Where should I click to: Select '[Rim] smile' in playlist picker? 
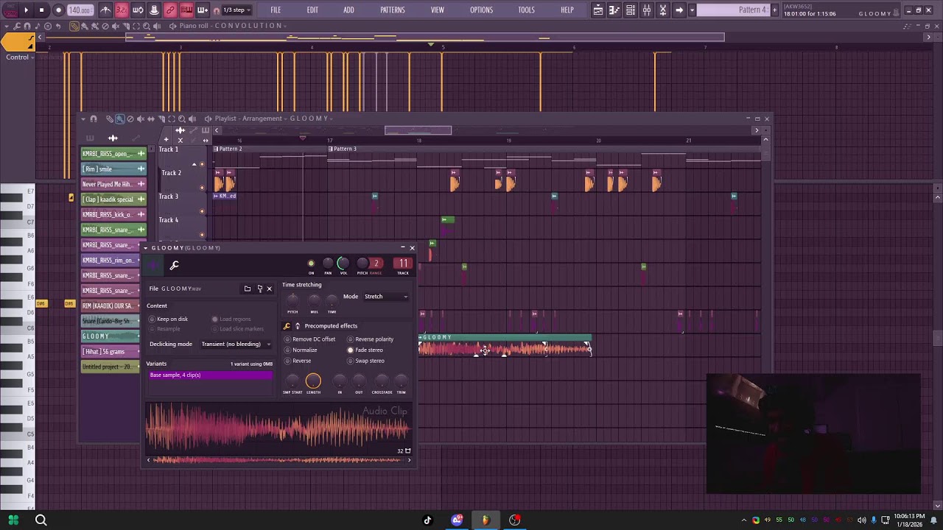pos(113,169)
